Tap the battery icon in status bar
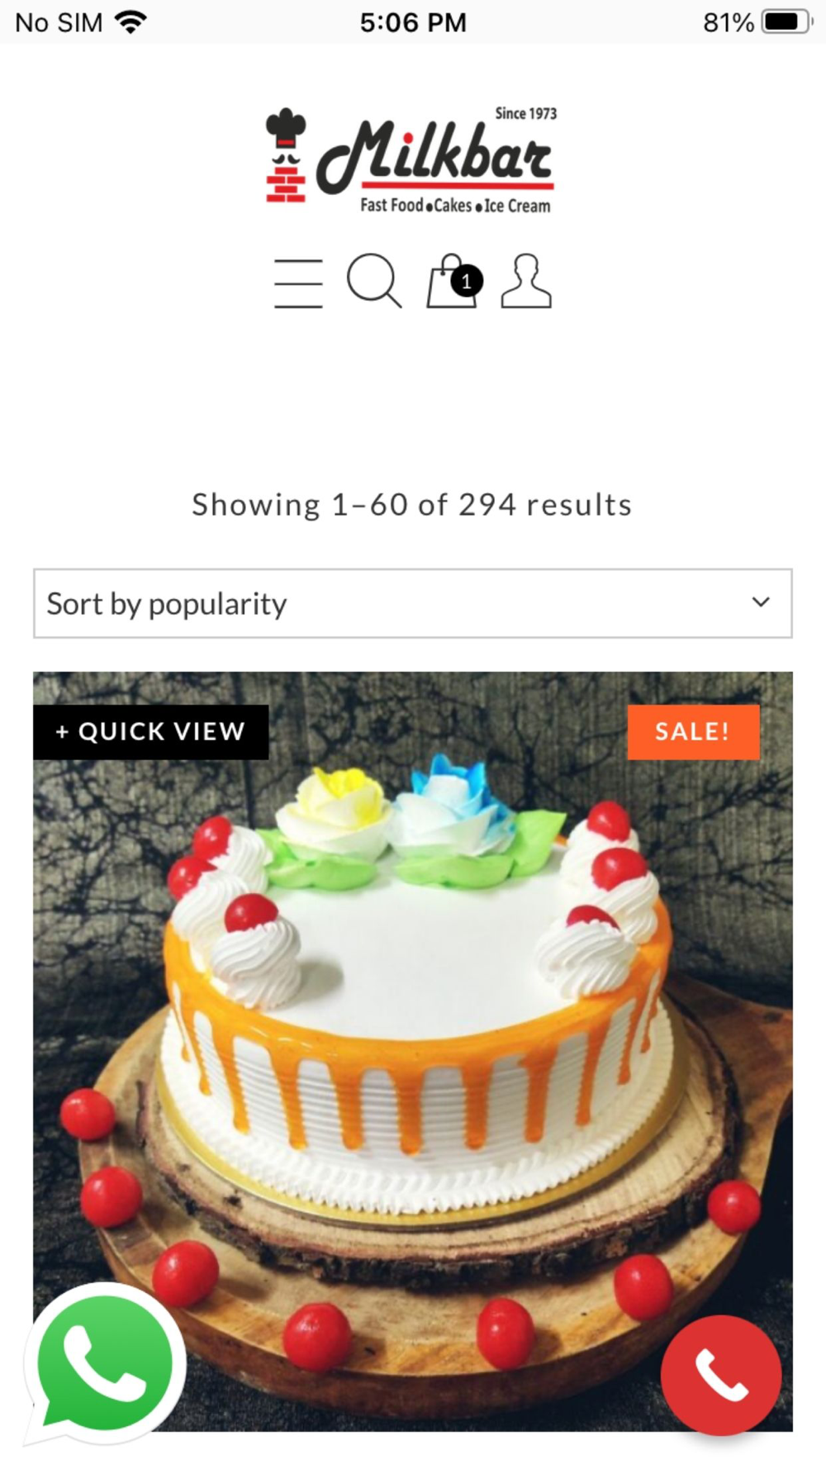This screenshot has width=826, height=1469. 786,22
